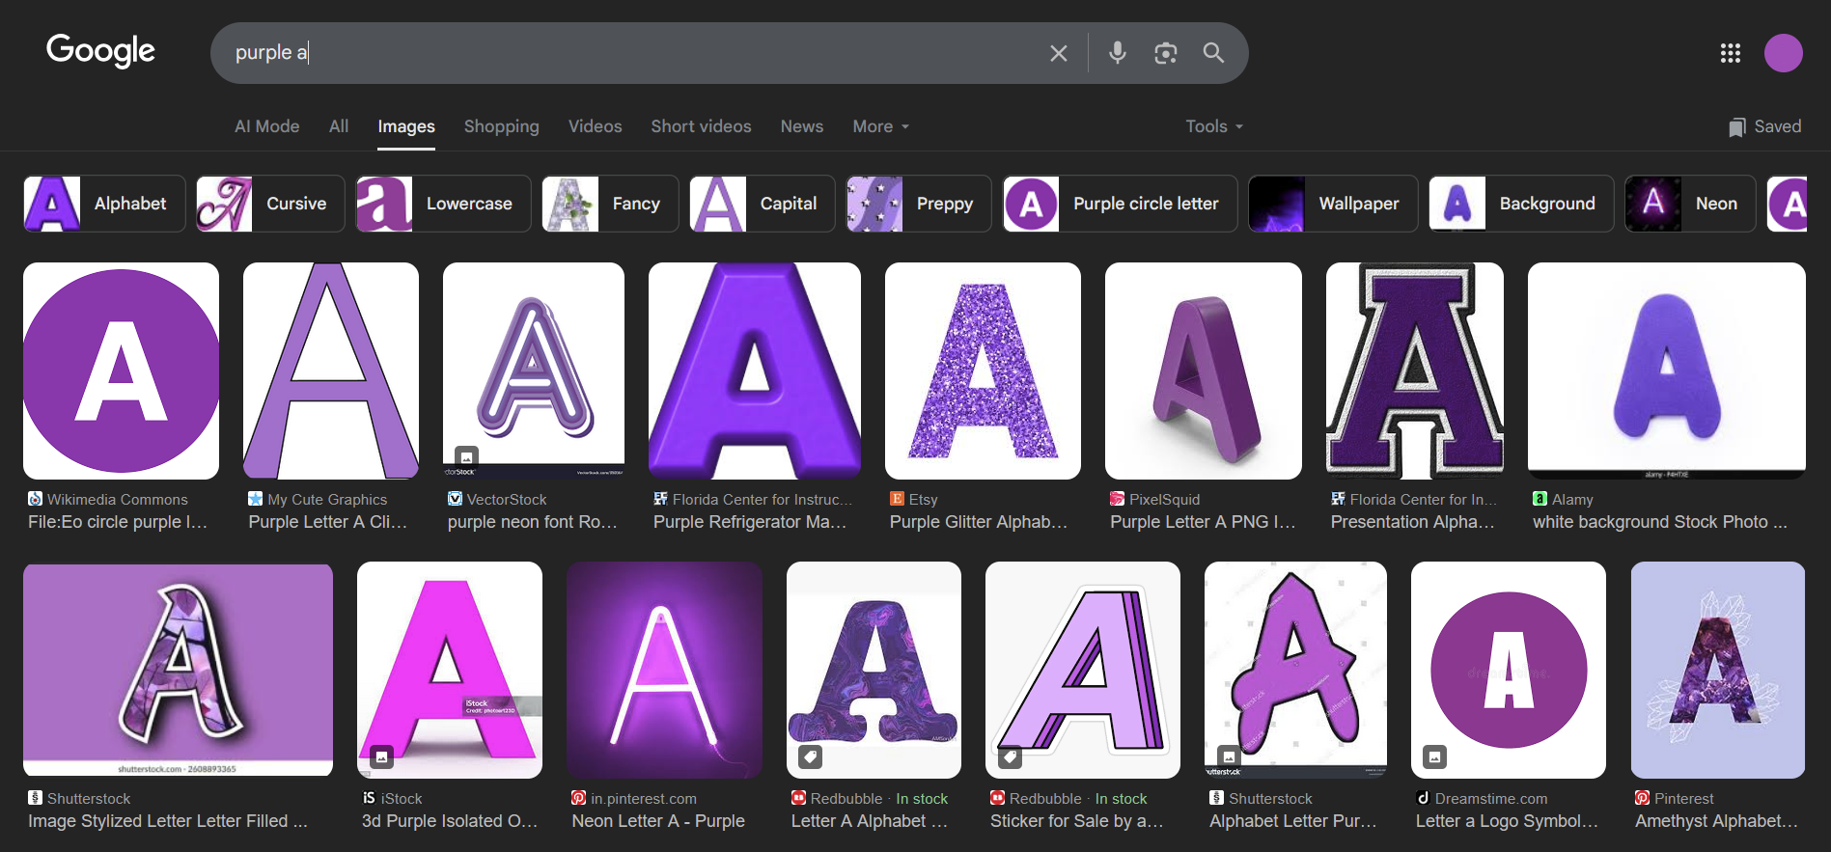Open the Purple Refrigerator Magnet A image

755,371
